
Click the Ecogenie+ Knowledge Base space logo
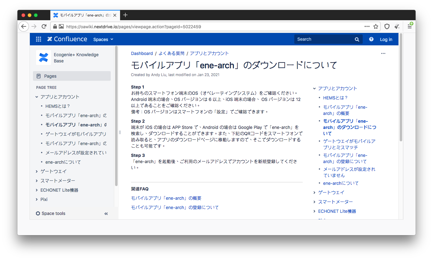tap(44, 57)
